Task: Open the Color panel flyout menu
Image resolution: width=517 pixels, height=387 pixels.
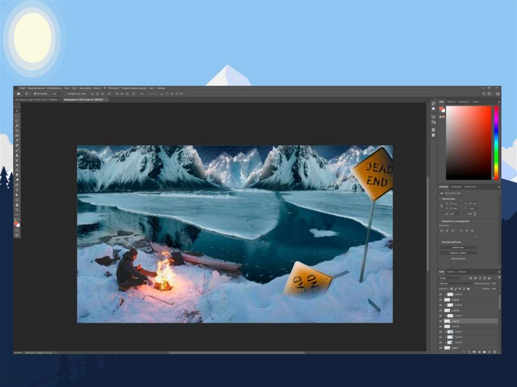Action: (x=499, y=102)
